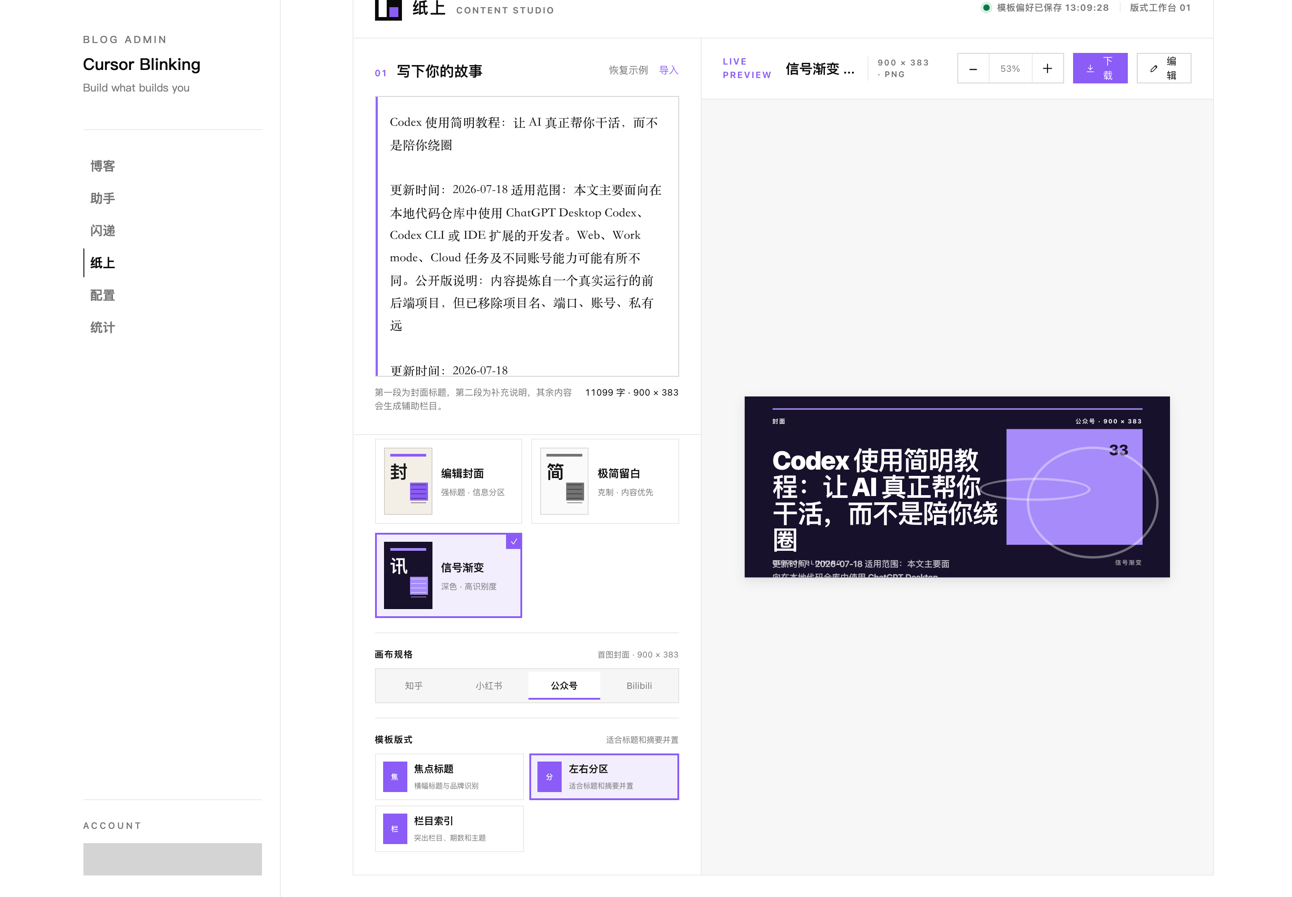Image resolution: width=1292 pixels, height=897 pixels.
Task: Click the 首图封面 · 900 × 383 label
Action: [x=637, y=655]
